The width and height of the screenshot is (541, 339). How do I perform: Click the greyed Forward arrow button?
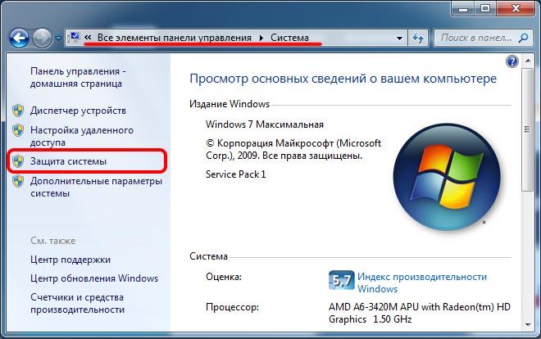42,38
